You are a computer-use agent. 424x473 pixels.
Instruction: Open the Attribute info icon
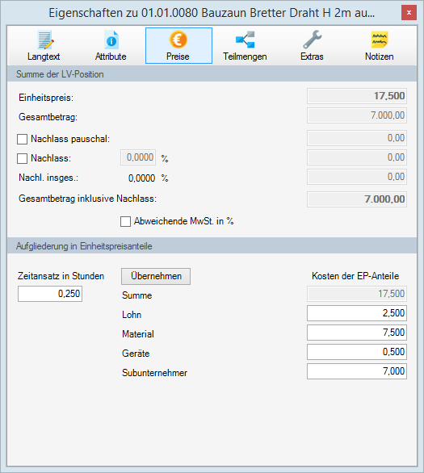pyautogui.click(x=111, y=40)
